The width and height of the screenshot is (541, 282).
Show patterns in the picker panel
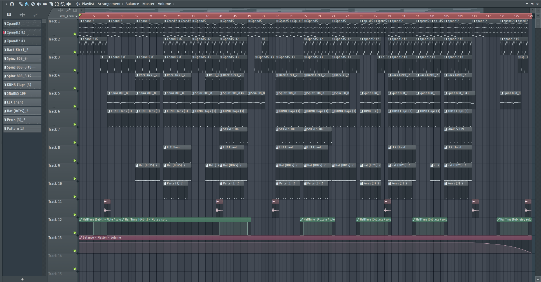9,15
